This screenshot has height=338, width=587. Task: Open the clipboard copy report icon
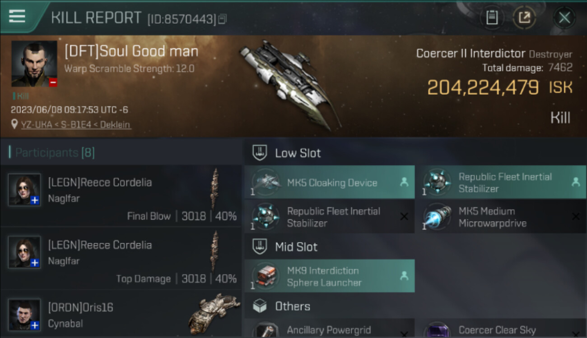[492, 18]
